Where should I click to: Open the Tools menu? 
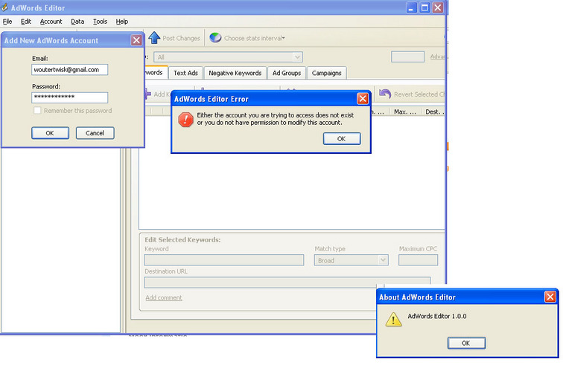tap(101, 22)
